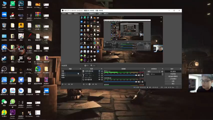Open 帮助(H) menu in OBS
Image resolution: width=213 pixels, height=120 pixels.
point(106,14)
